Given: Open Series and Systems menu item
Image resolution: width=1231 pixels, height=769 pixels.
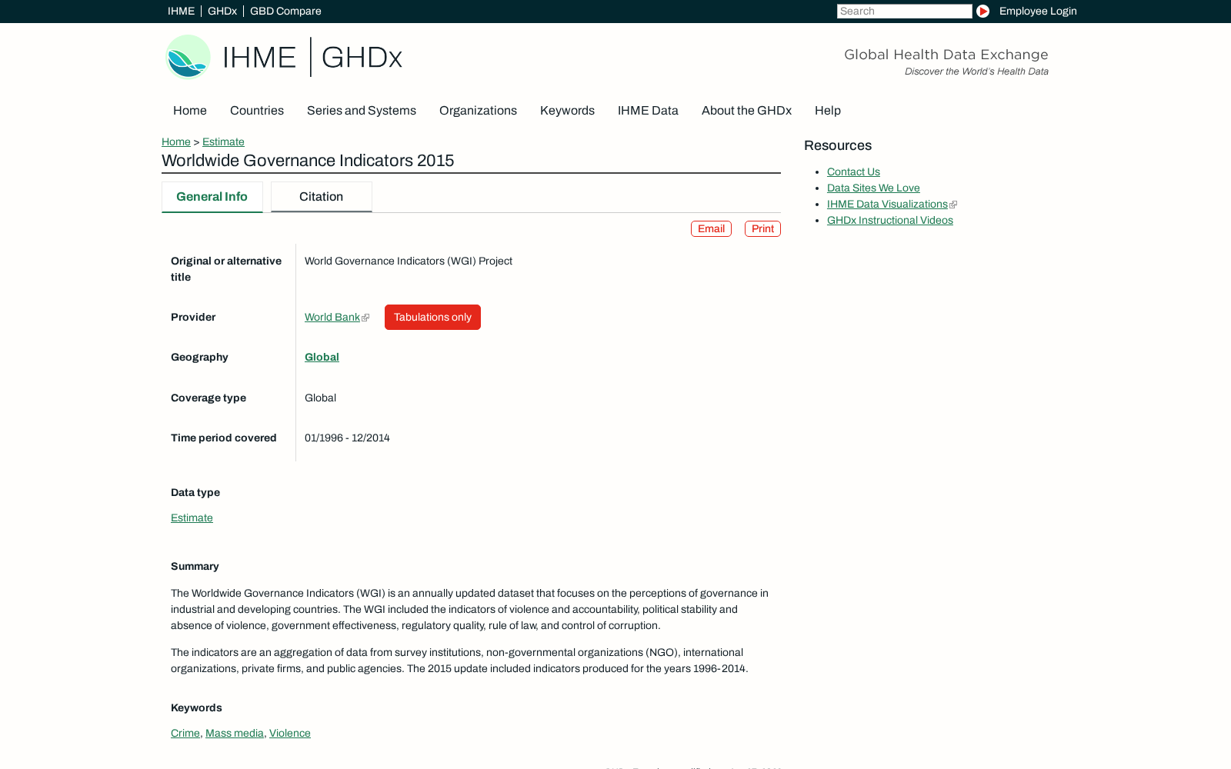Looking at the screenshot, I should click(x=362, y=111).
